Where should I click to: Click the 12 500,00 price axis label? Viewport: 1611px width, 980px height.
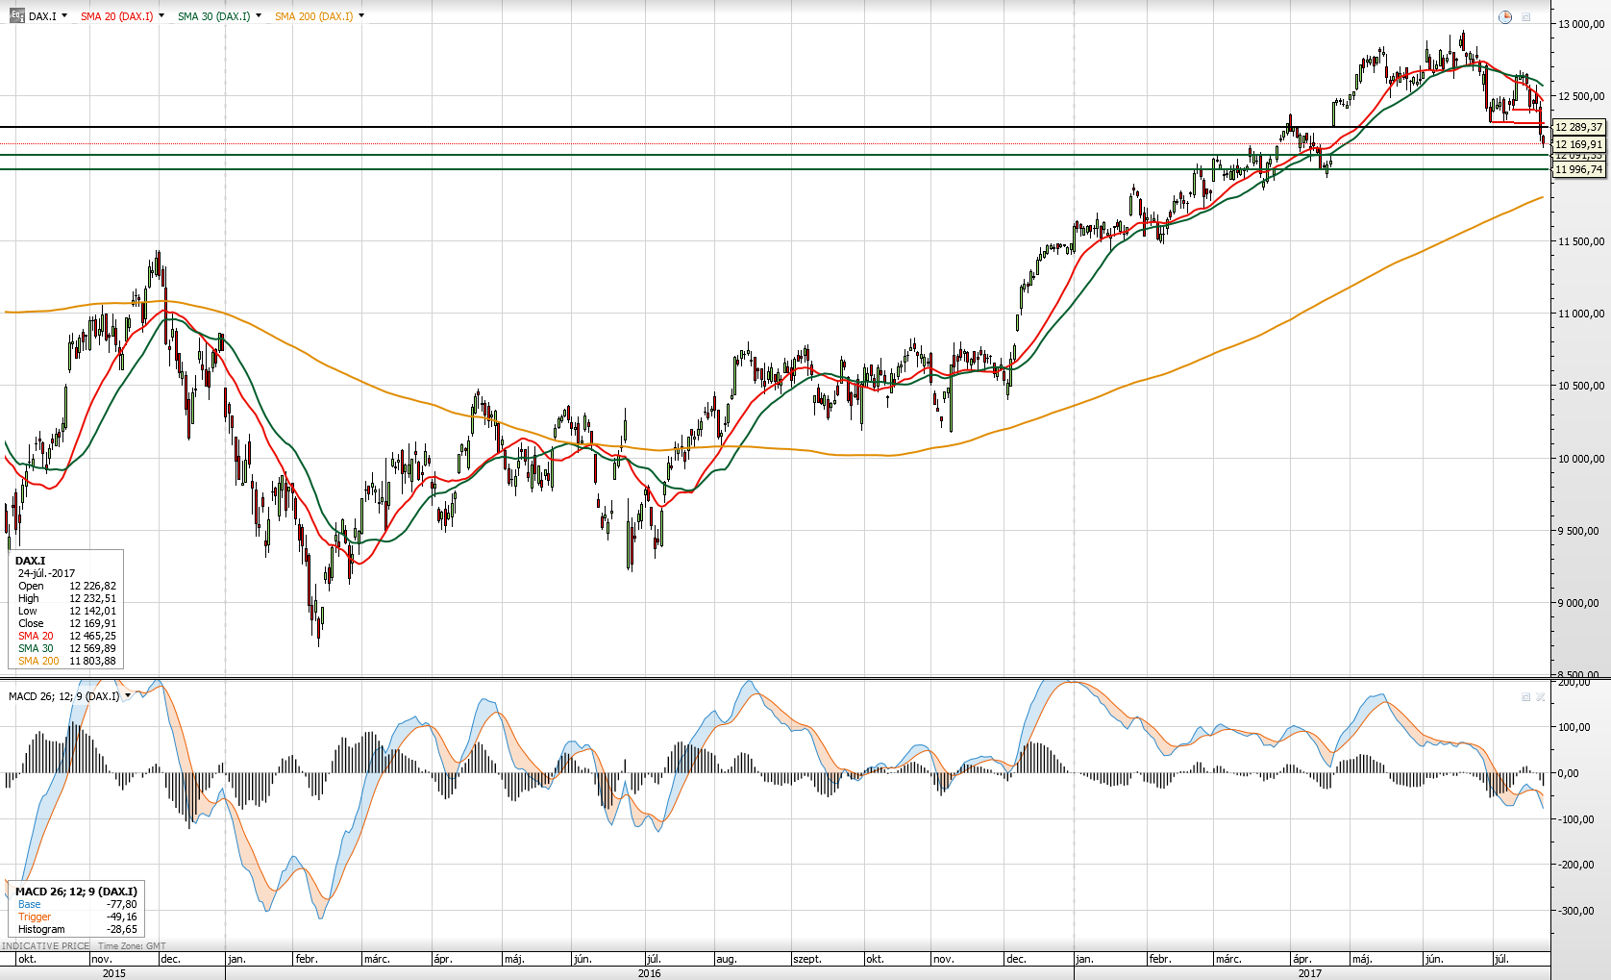1581,96
